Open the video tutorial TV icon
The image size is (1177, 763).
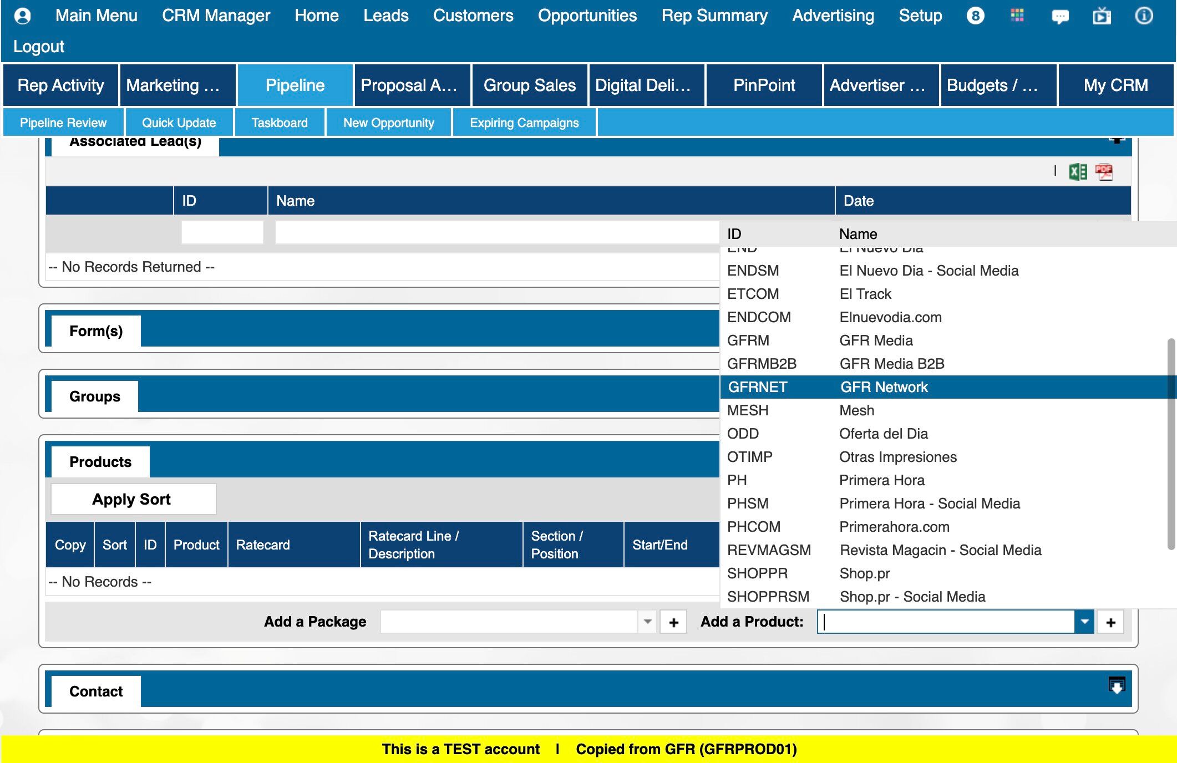[1102, 16]
